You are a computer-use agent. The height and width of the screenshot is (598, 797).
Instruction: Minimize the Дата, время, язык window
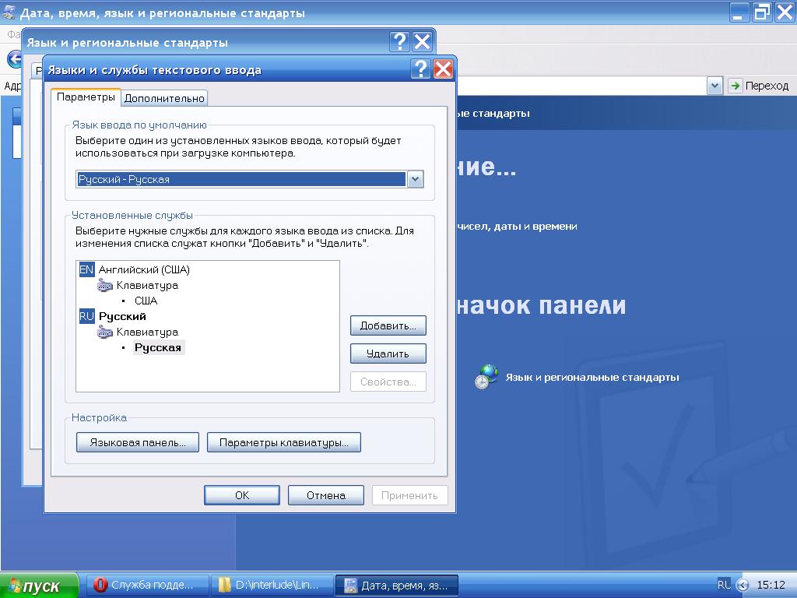[739, 12]
